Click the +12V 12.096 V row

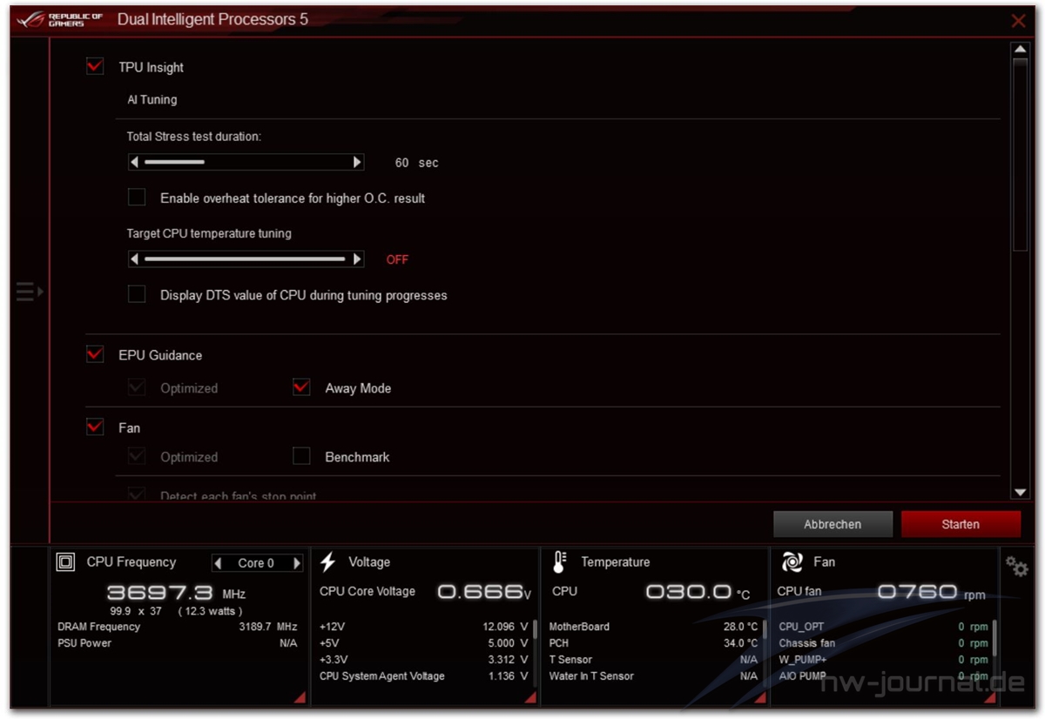[423, 627]
